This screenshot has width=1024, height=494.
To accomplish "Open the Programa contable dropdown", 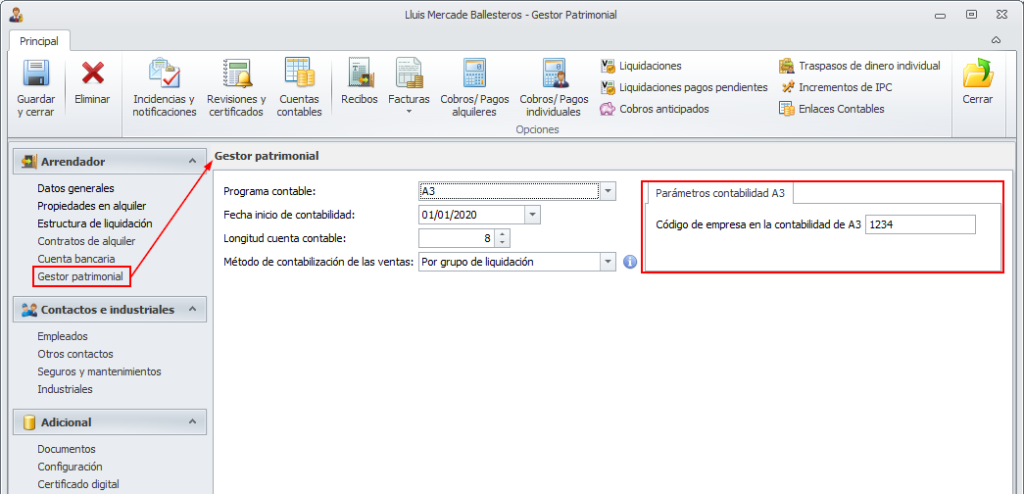I will [x=608, y=191].
